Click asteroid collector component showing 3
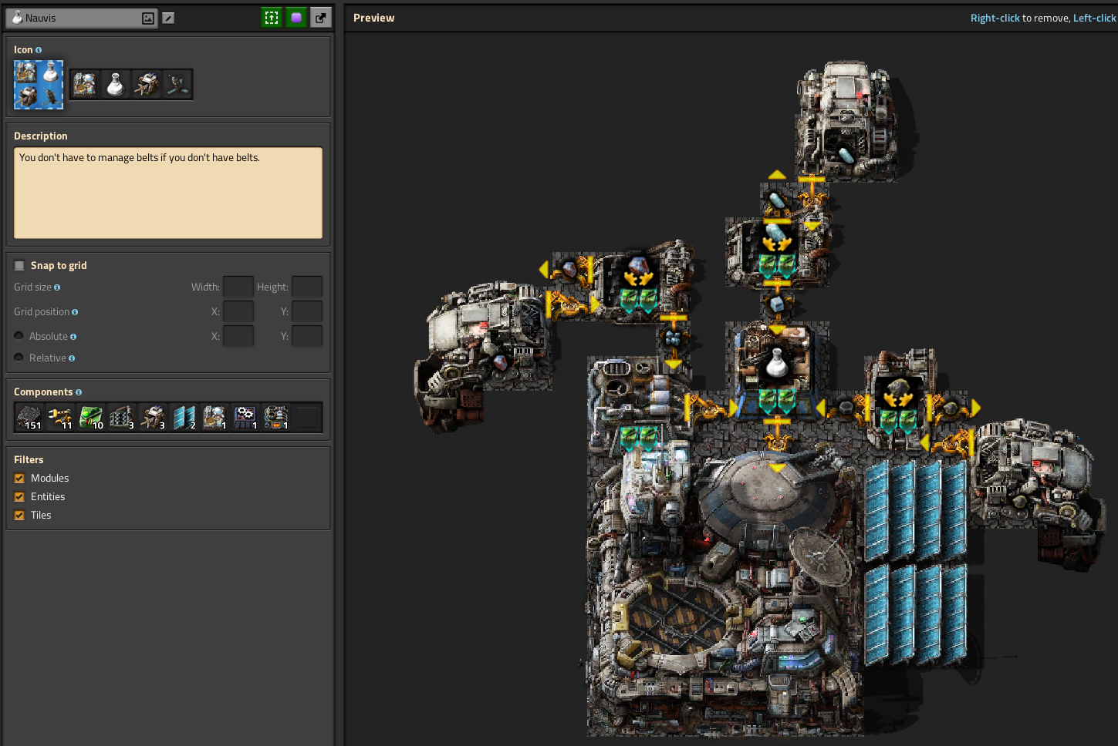The width and height of the screenshot is (1118, 746). pyautogui.click(x=153, y=417)
